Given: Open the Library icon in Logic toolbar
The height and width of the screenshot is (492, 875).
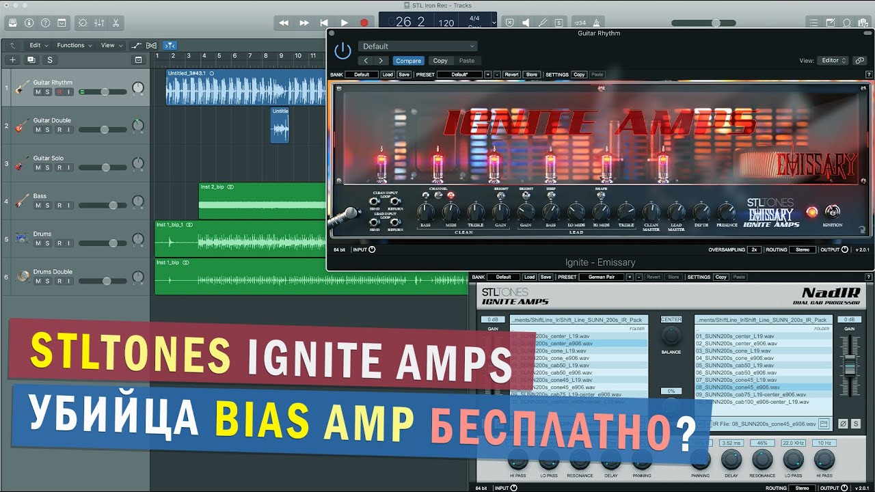Looking at the screenshot, I should click(x=12, y=23).
